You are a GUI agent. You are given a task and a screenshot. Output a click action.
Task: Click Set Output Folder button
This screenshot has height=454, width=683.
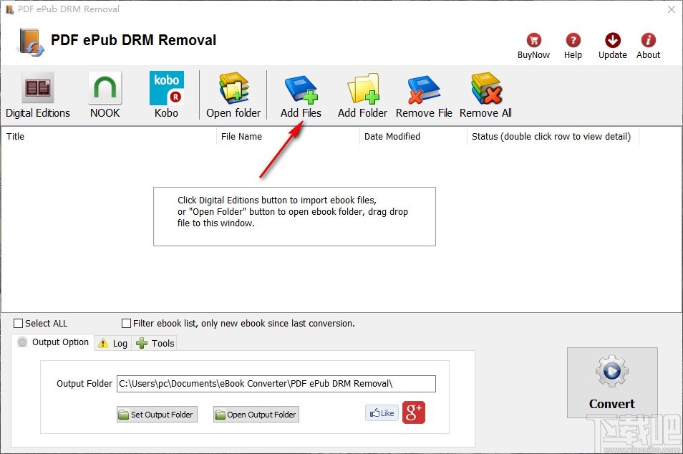pyautogui.click(x=157, y=415)
